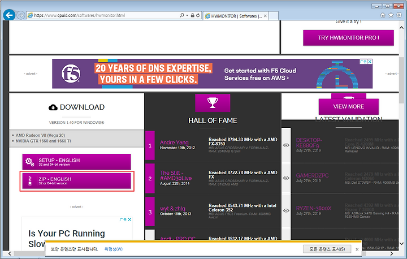Click the SETUP • ENGLISH download button
This screenshot has height=259, width=407.
point(76,162)
